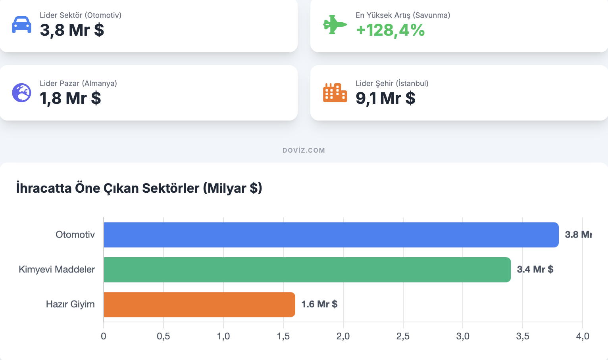
Task: Click the DOVİZ.COM watermark link
Action: [x=304, y=150]
